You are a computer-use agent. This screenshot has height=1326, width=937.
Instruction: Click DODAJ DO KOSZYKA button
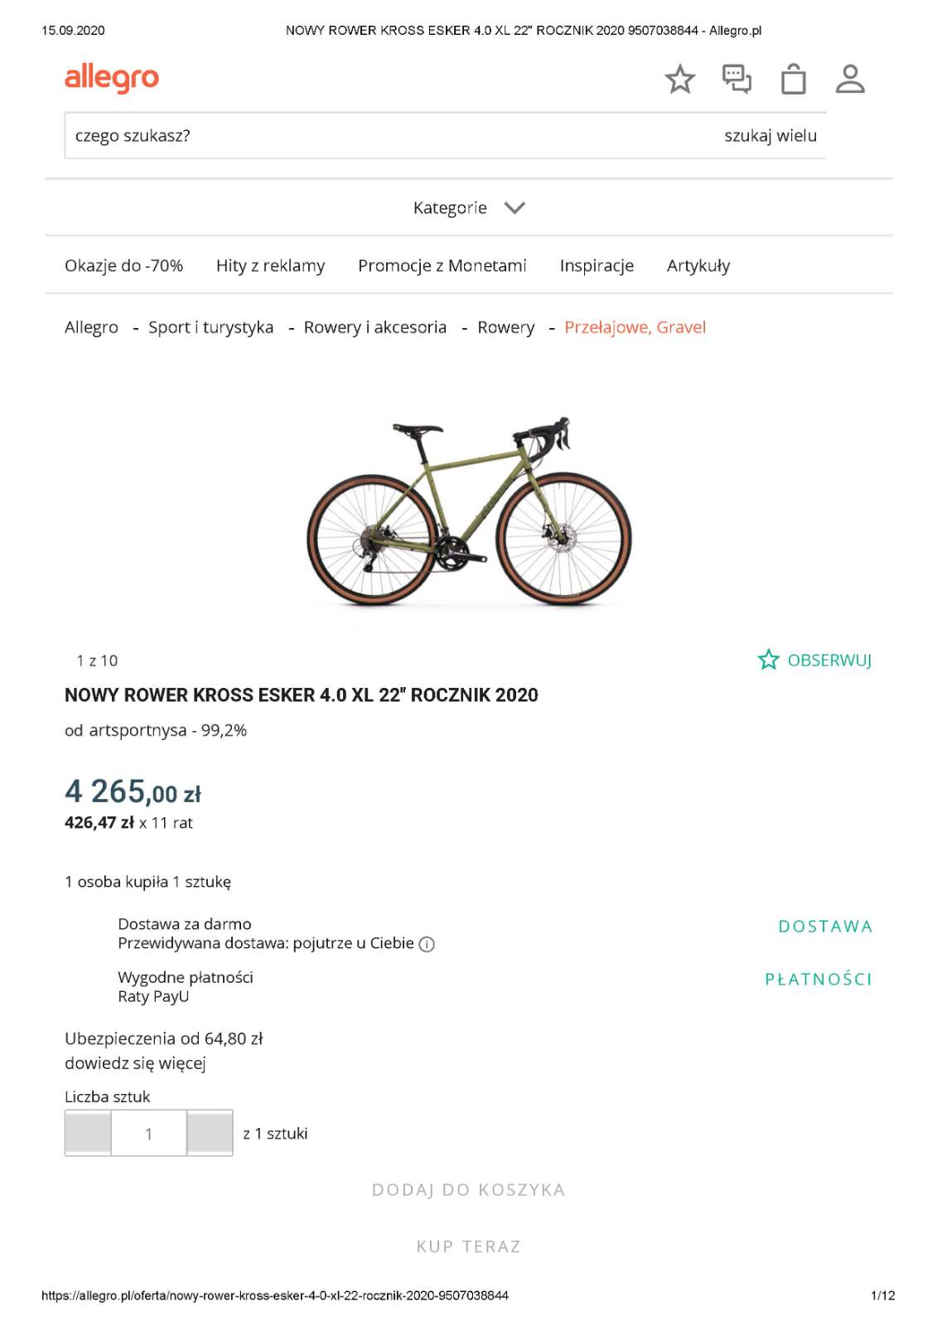point(468,1190)
